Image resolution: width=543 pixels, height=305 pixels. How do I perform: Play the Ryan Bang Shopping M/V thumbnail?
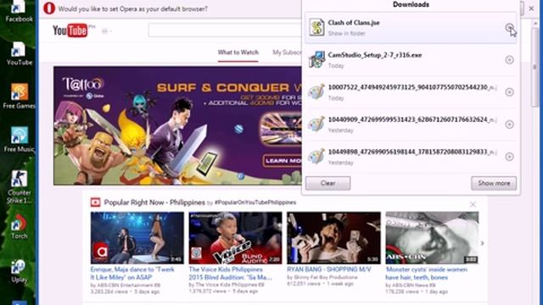[333, 238]
